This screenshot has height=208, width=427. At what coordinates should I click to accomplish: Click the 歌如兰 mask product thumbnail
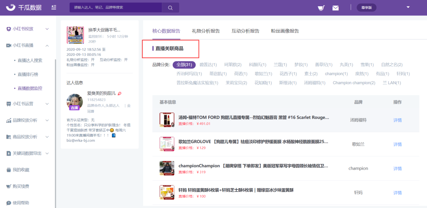pyautogui.click(x=167, y=144)
